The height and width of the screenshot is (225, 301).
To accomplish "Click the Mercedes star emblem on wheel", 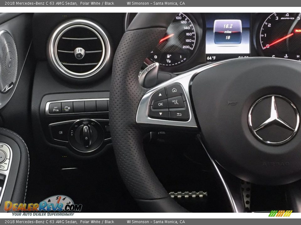I will [274, 120].
